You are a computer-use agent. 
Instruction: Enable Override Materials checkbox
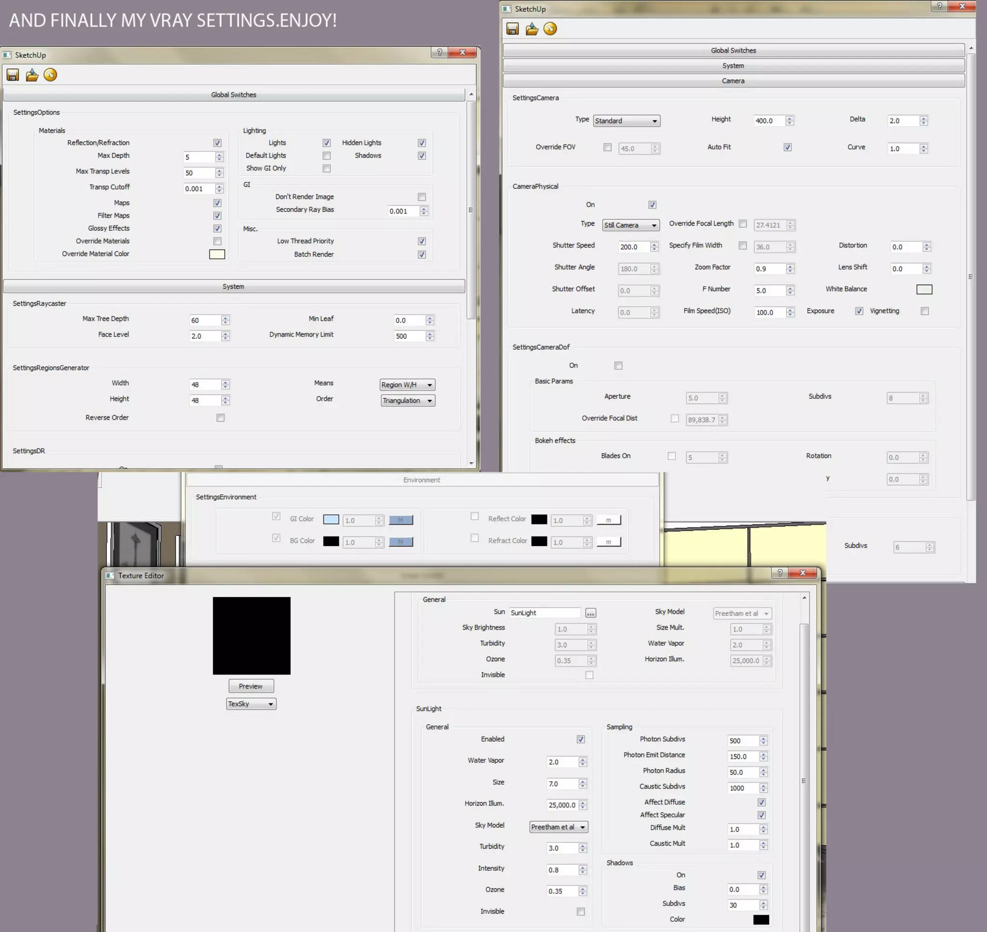tap(217, 241)
